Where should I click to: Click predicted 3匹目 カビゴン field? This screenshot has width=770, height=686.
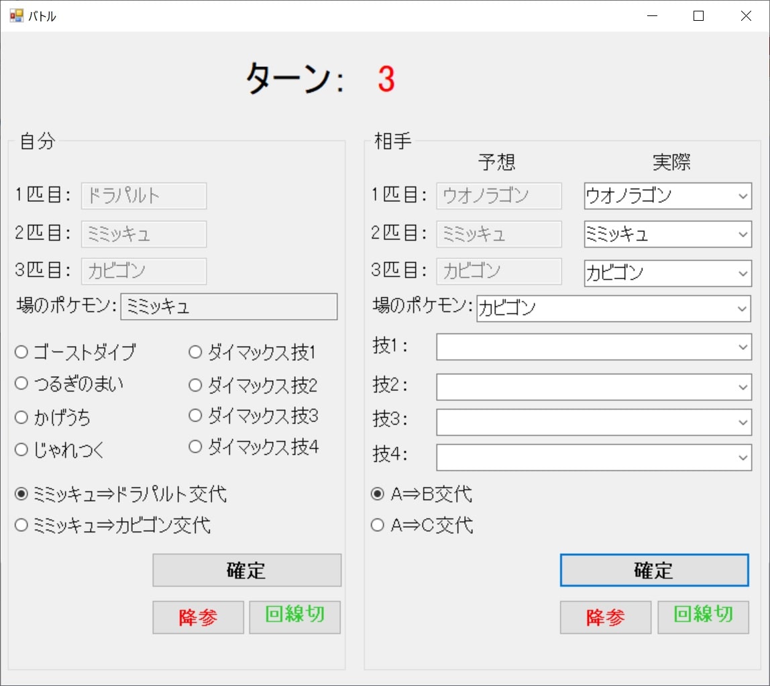click(499, 271)
